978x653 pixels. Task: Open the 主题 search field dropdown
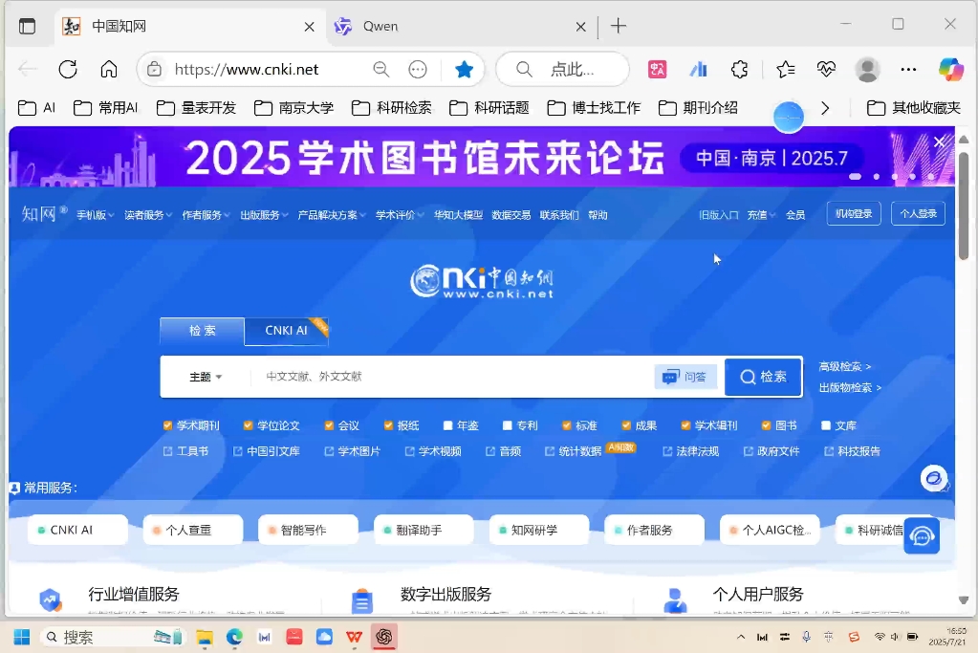coord(206,377)
